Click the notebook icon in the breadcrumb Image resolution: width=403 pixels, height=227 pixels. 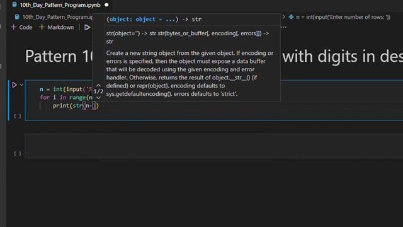coord(17,17)
